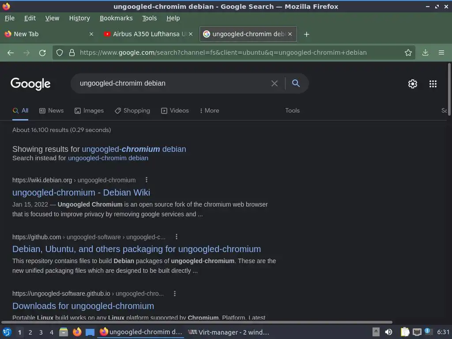Viewport: 452px width, 339px height.
Task: Open the Tools menu in menu bar
Action: pos(149,18)
